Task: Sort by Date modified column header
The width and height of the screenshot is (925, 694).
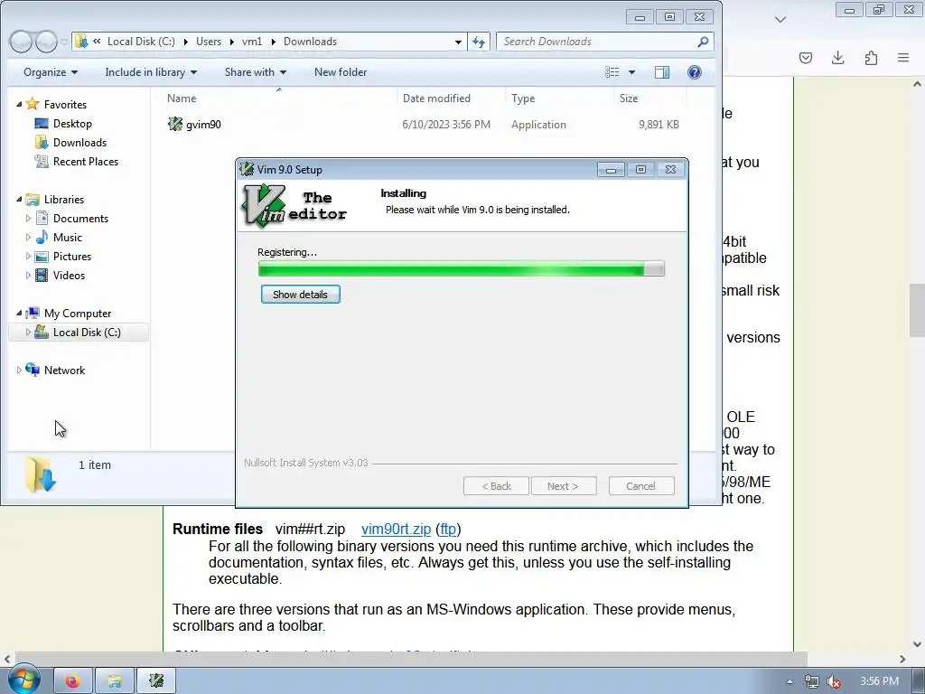Action: coord(436,98)
